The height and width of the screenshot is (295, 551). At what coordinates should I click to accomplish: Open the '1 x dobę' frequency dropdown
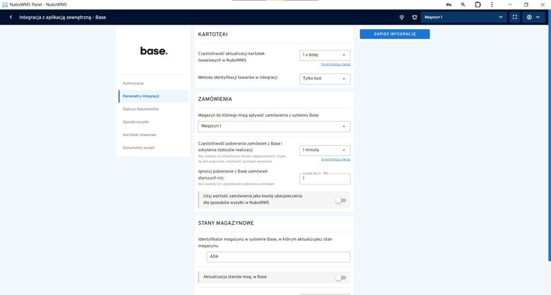324,55
